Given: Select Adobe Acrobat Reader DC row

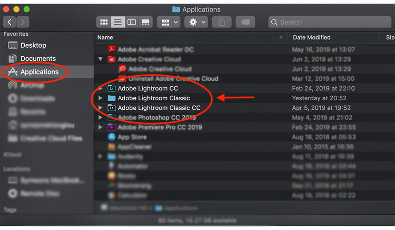Looking at the screenshot, I should pyautogui.click(x=244, y=49).
